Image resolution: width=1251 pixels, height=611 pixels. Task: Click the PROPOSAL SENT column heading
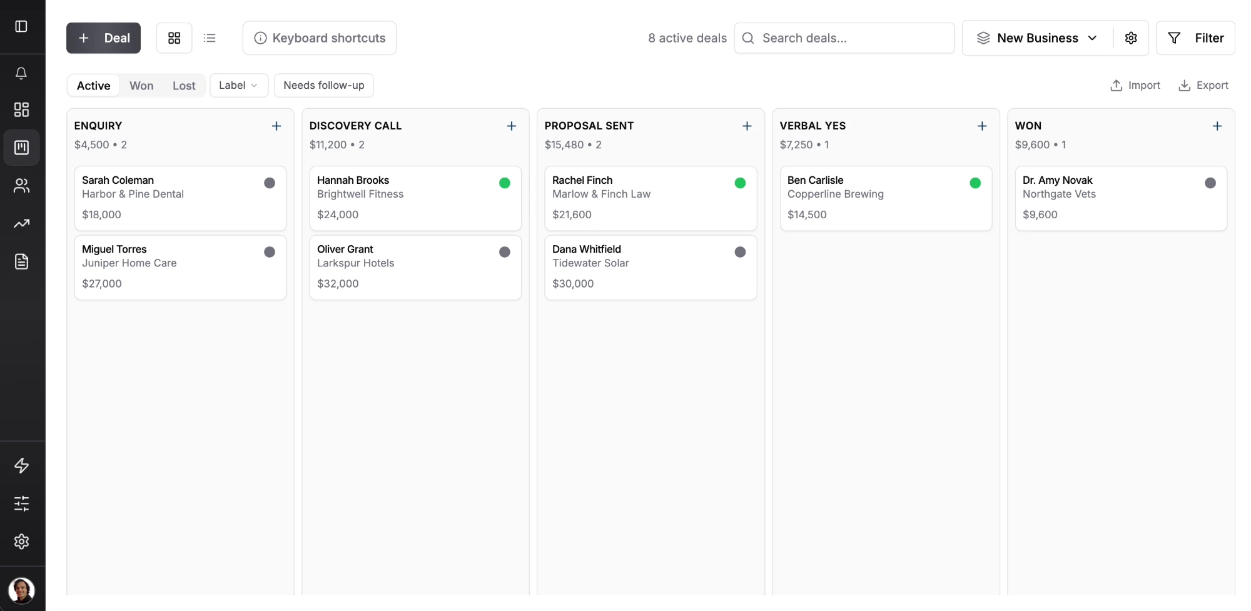coord(589,126)
